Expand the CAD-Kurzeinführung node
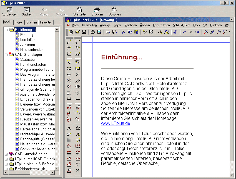Viewport: 236px width, 179px height. tap(6, 154)
